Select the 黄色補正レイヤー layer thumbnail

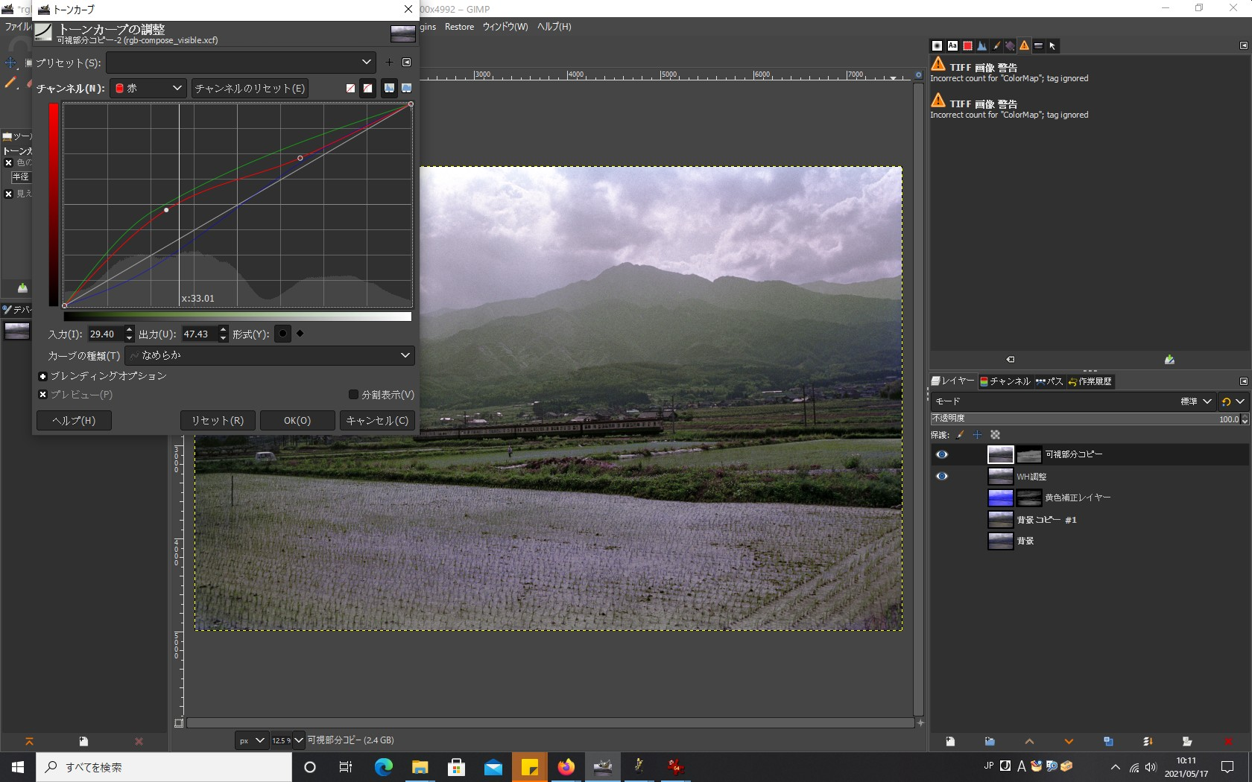(x=1000, y=498)
